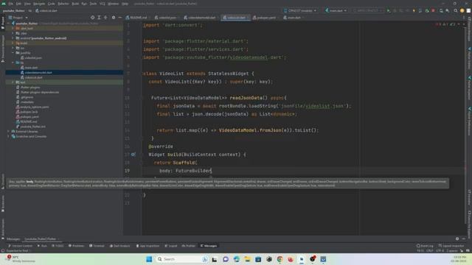Expand the Scratches and Consoles node
The width and height of the screenshot is (472, 265).
9,136
